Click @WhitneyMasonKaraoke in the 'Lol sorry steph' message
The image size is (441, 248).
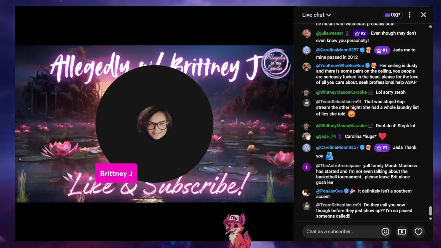coord(341,92)
